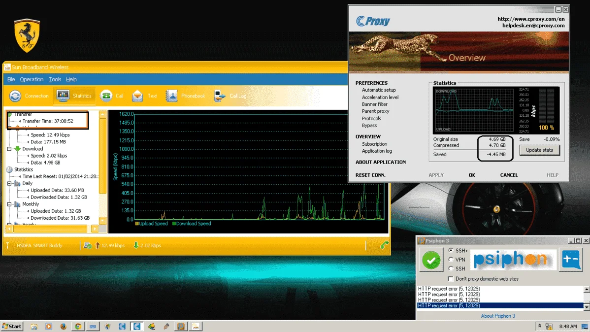Collapse the Monthly tree node
Screen dimensions: 590x332
click(9, 204)
